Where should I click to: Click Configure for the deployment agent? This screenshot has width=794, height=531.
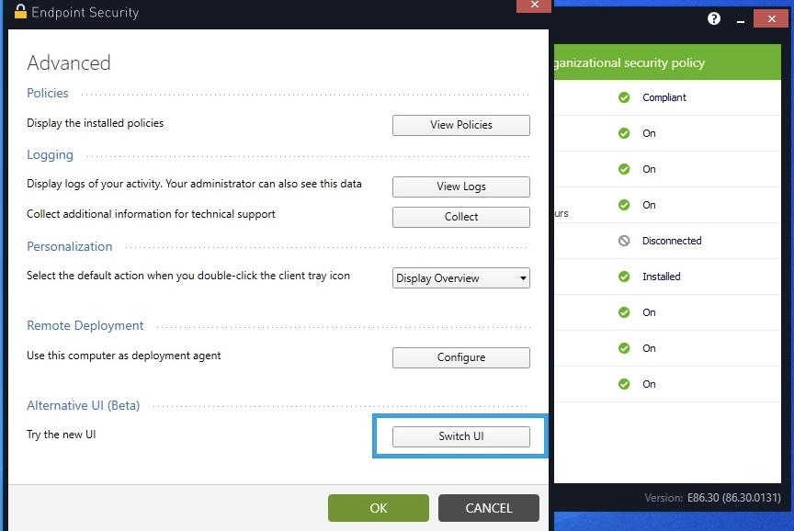tap(460, 357)
